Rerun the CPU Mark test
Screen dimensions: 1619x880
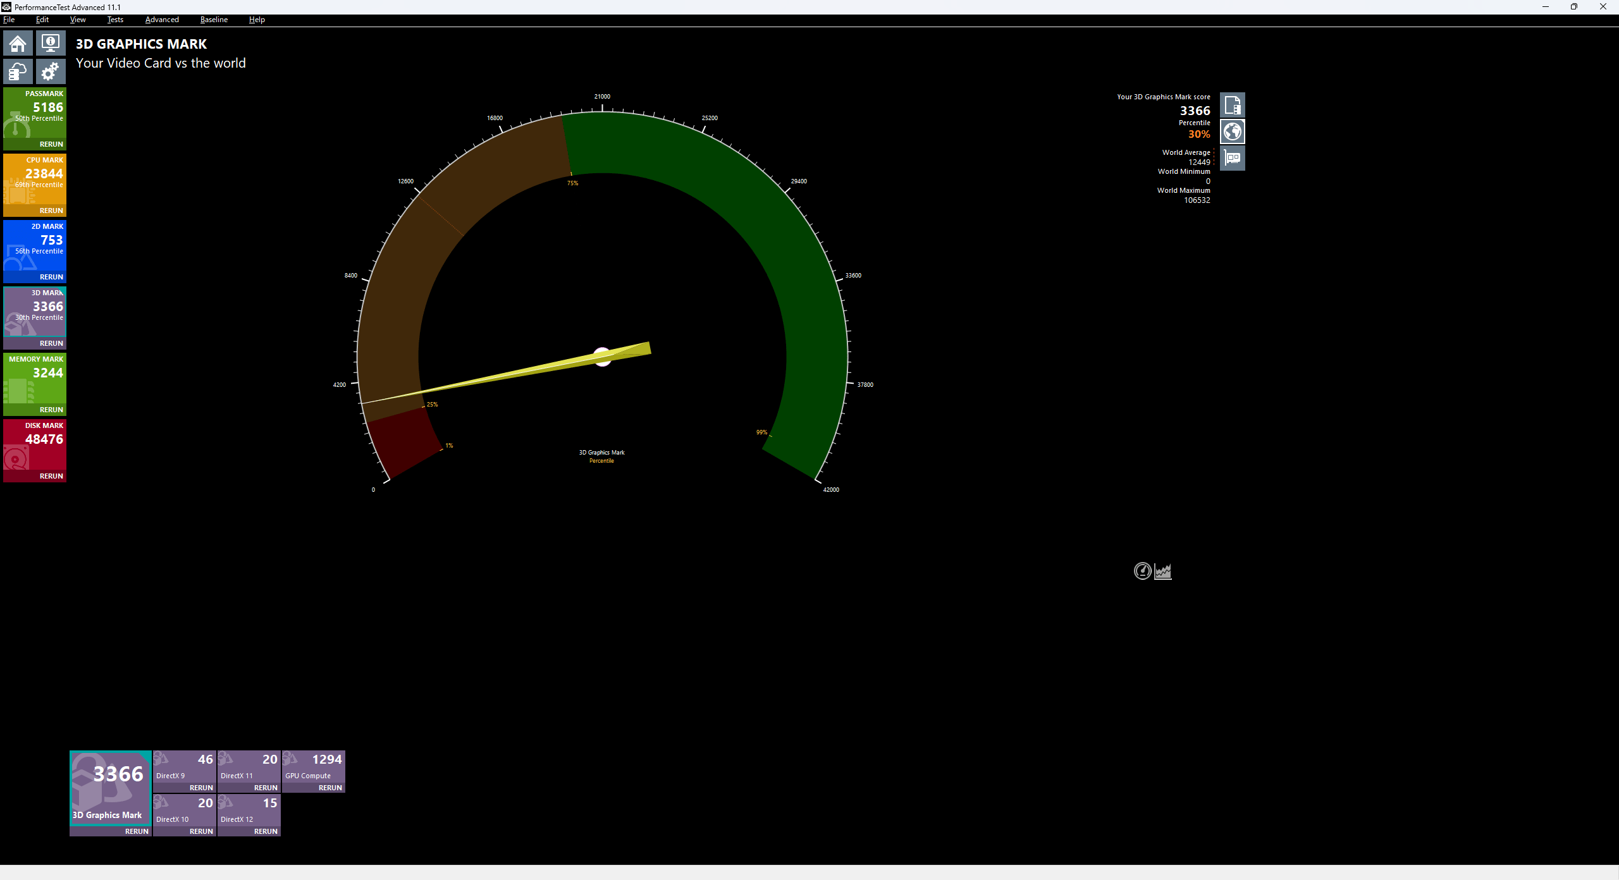51,211
